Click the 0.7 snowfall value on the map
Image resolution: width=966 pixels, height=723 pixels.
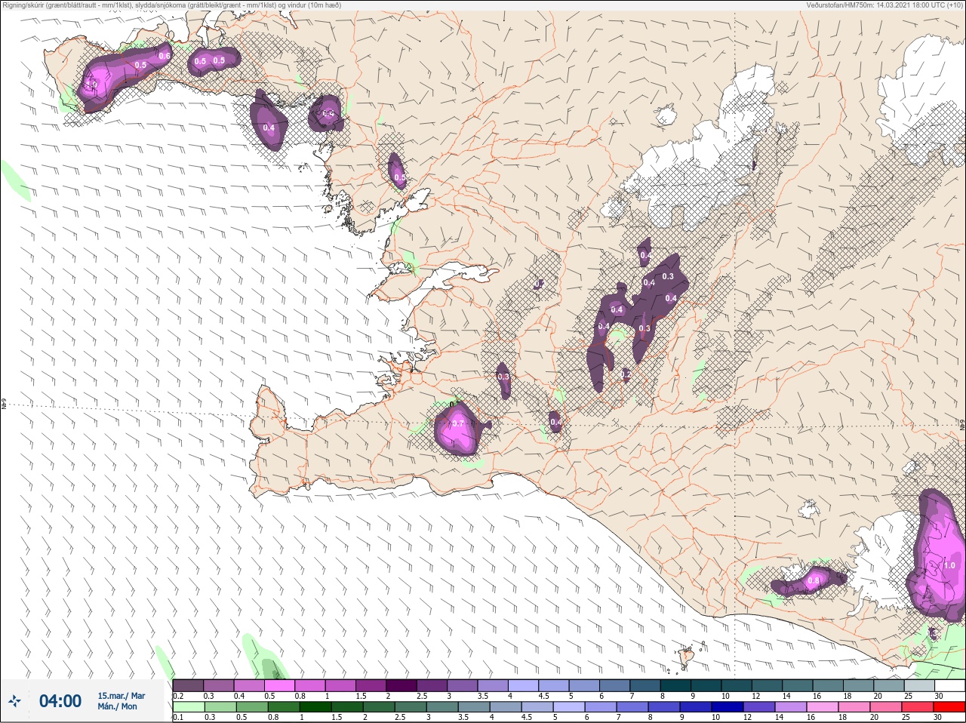click(x=457, y=424)
